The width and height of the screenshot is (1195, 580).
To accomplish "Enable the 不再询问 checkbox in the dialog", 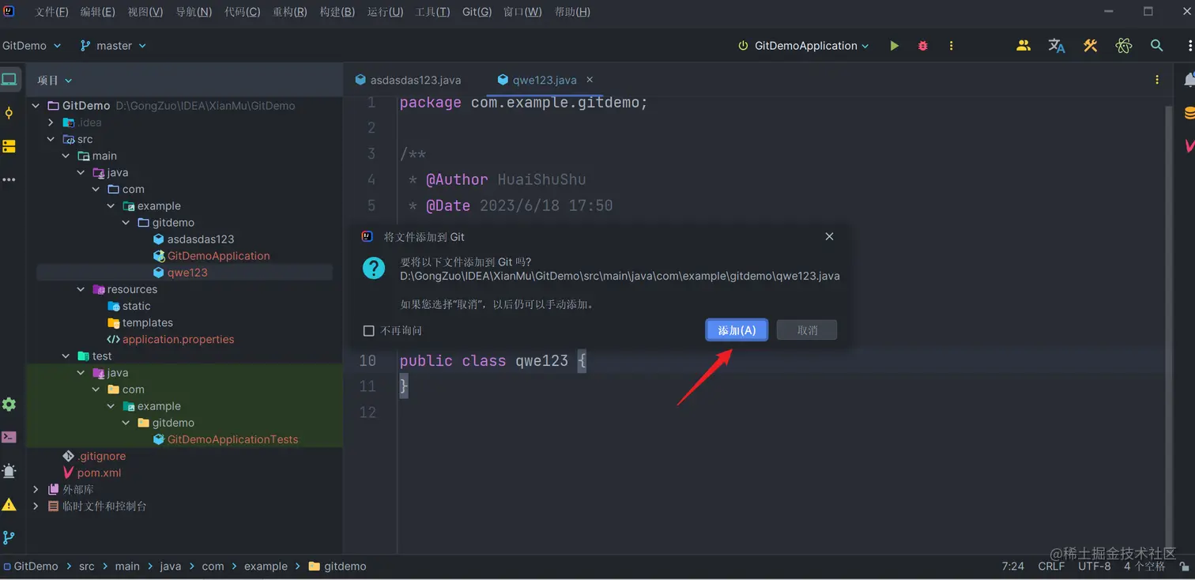I will [368, 331].
